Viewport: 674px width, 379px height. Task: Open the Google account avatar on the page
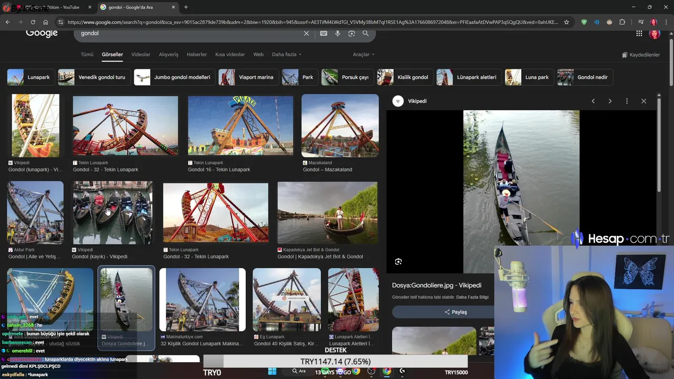[655, 33]
